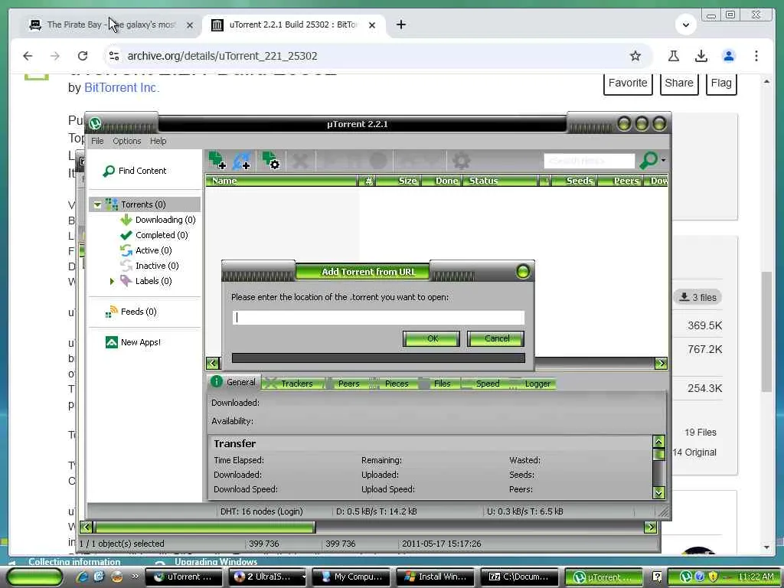
Task: Open uTorrent Preferences gear icon
Action: click(x=461, y=161)
